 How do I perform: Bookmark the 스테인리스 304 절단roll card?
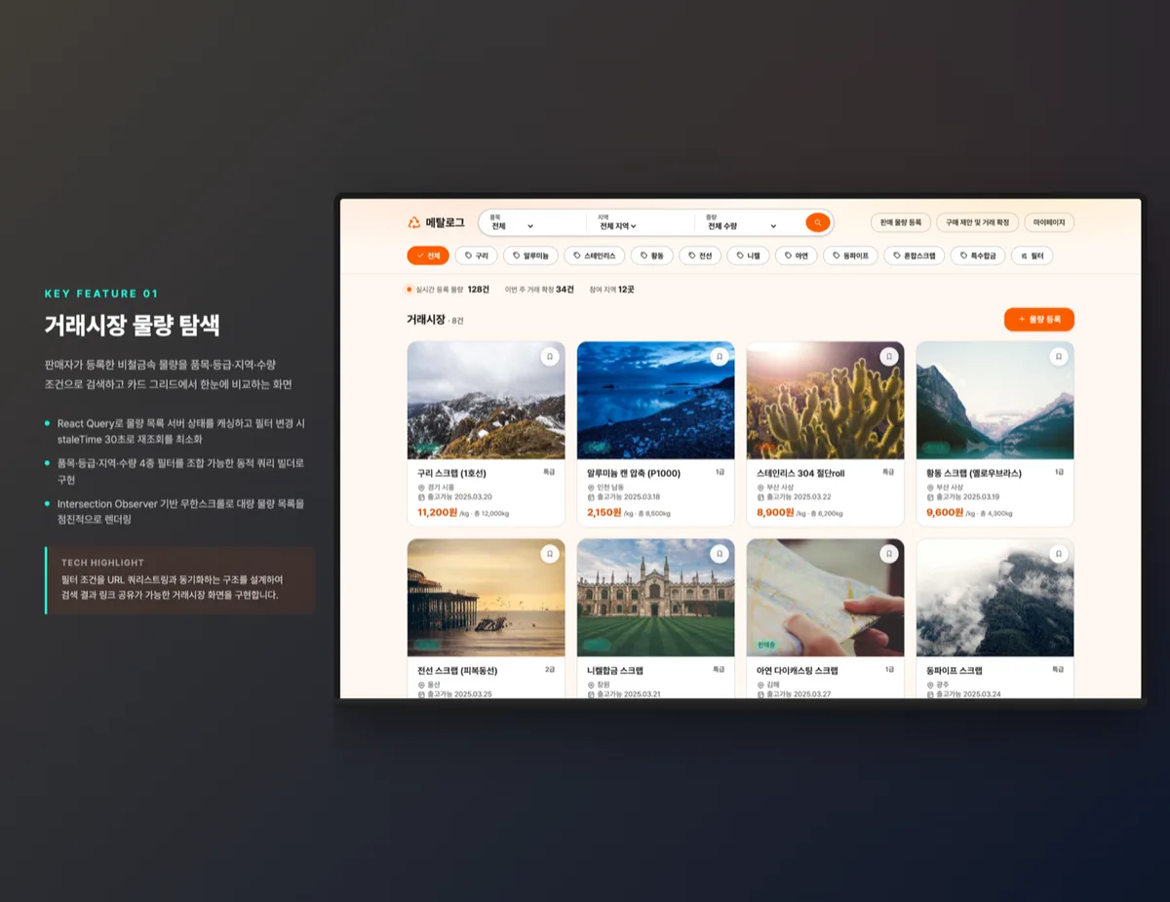coord(889,357)
